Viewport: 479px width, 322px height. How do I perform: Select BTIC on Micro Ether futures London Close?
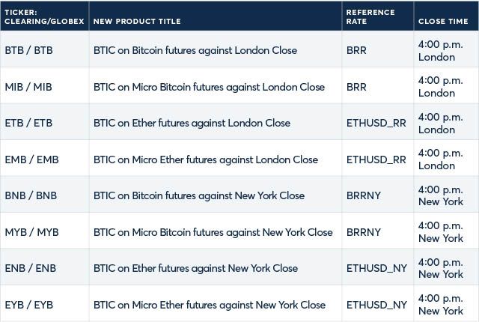coord(206,160)
